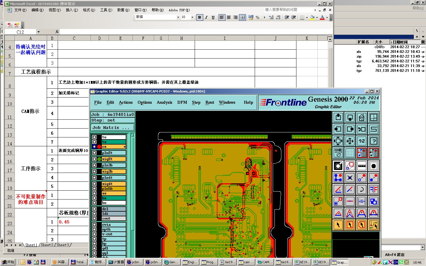Click the pan down icon in Genesis
Screen dimensions: 426x266
coord(350,117)
